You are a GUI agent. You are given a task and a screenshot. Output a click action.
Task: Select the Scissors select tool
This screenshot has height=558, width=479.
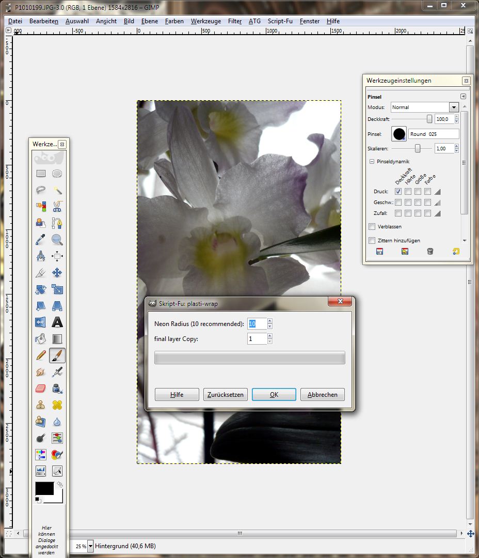point(57,207)
